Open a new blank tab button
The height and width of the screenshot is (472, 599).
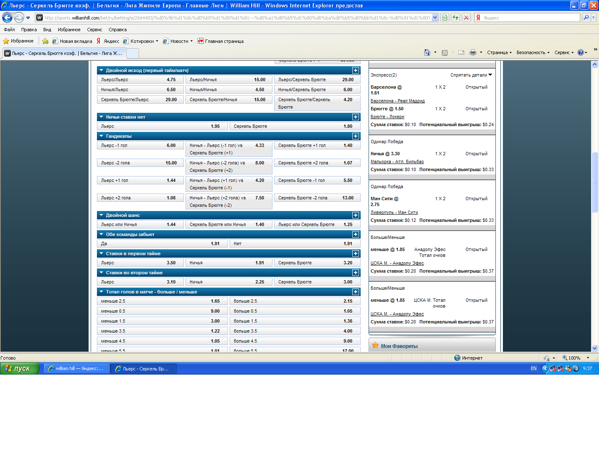[132, 53]
